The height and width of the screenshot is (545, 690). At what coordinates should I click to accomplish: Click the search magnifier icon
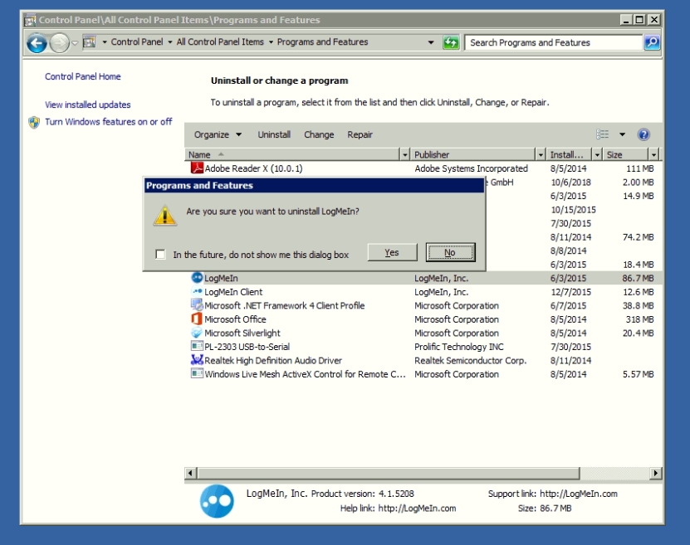click(652, 42)
